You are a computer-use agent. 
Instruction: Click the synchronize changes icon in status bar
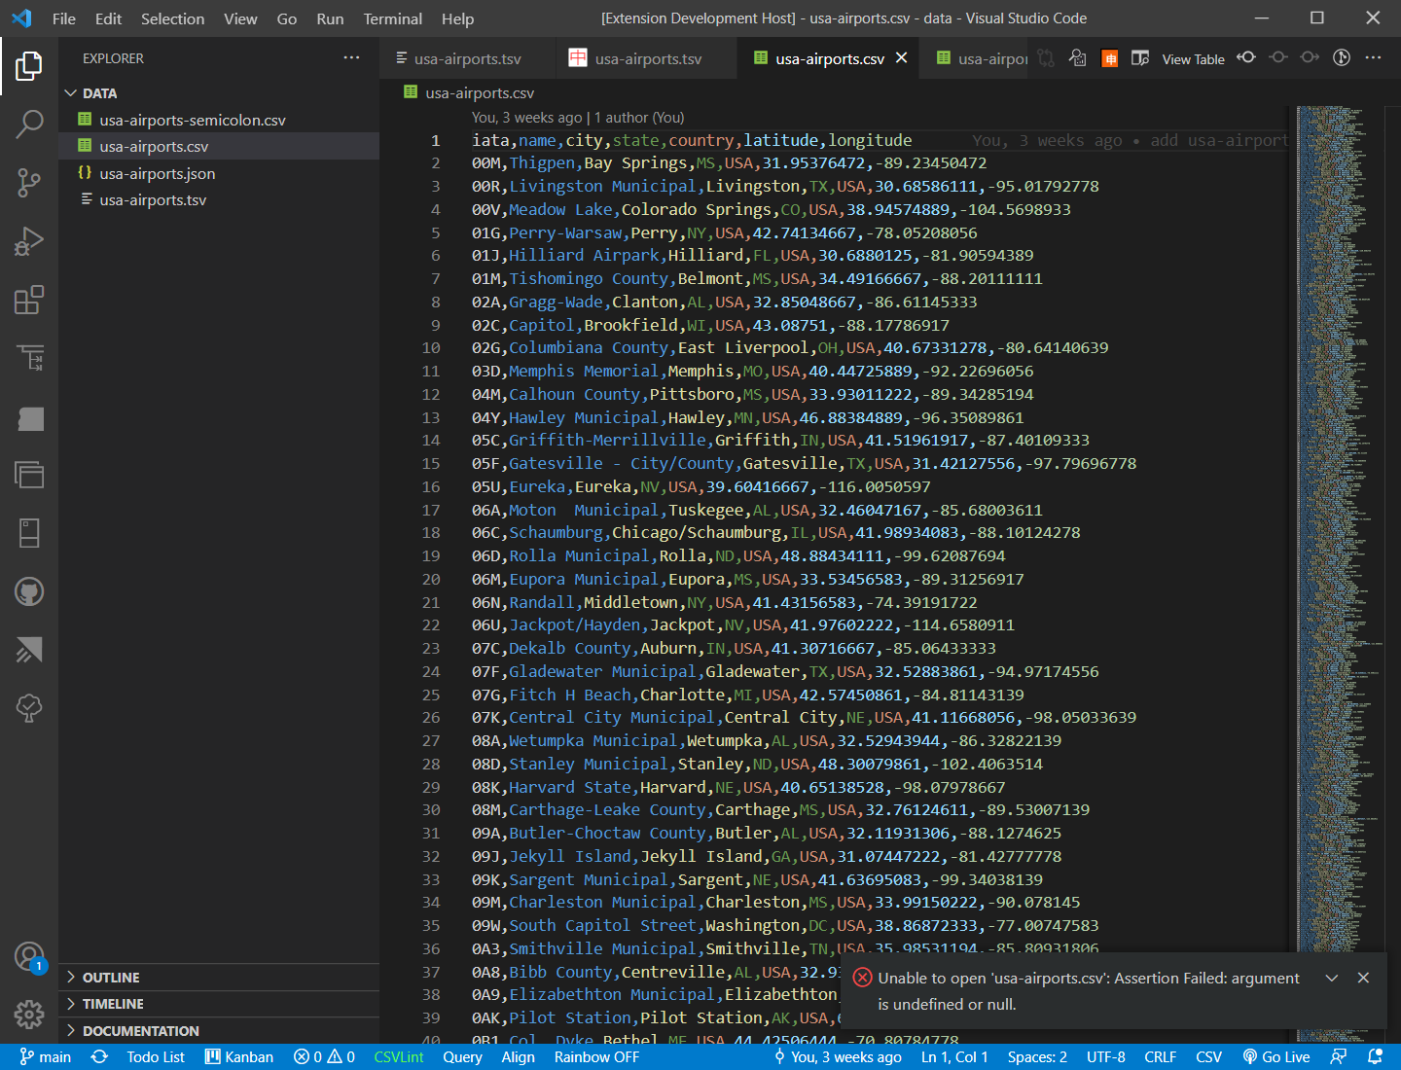coord(99,1056)
